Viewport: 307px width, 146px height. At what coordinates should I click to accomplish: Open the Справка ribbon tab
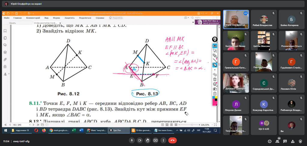[x=100, y=18]
